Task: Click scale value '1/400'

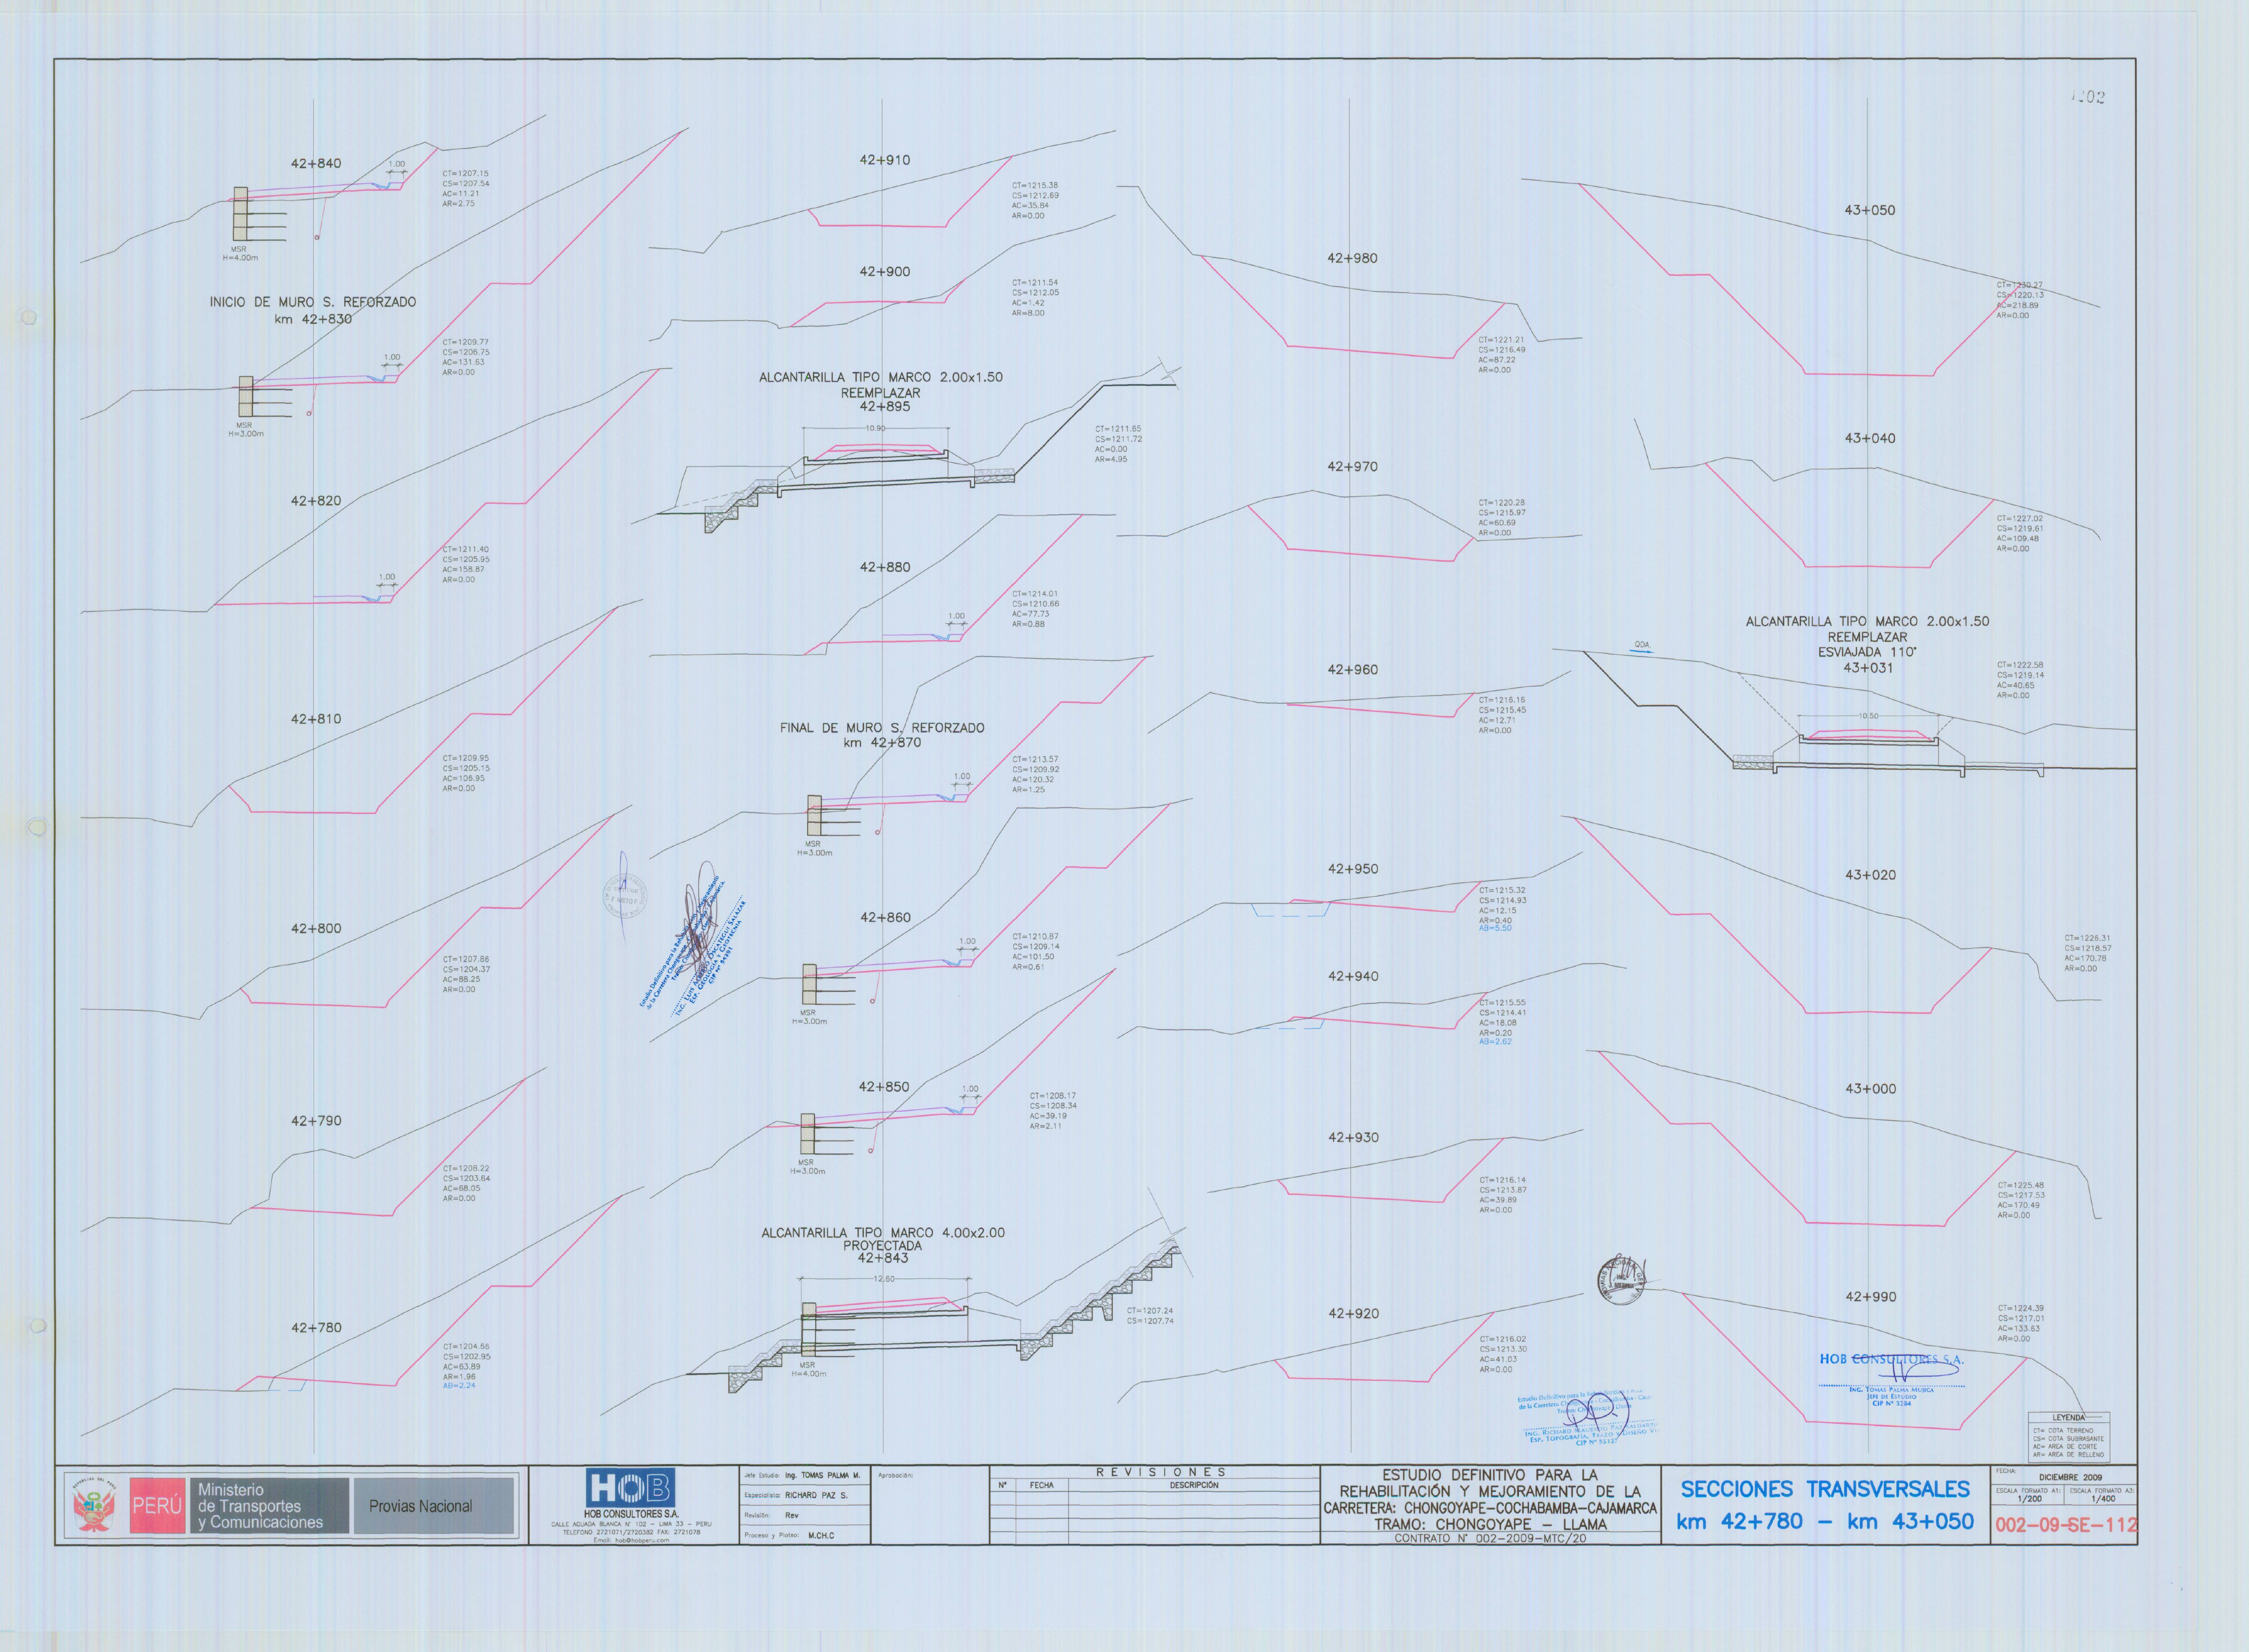Action: [2102, 1499]
